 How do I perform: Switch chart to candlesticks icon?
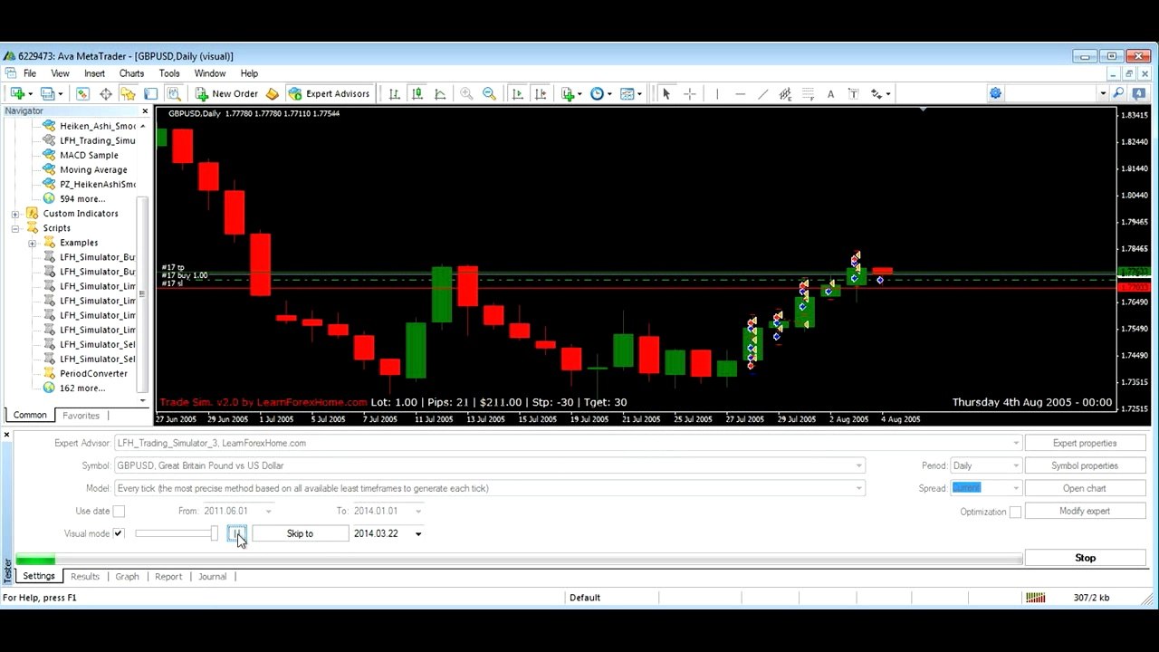point(417,93)
